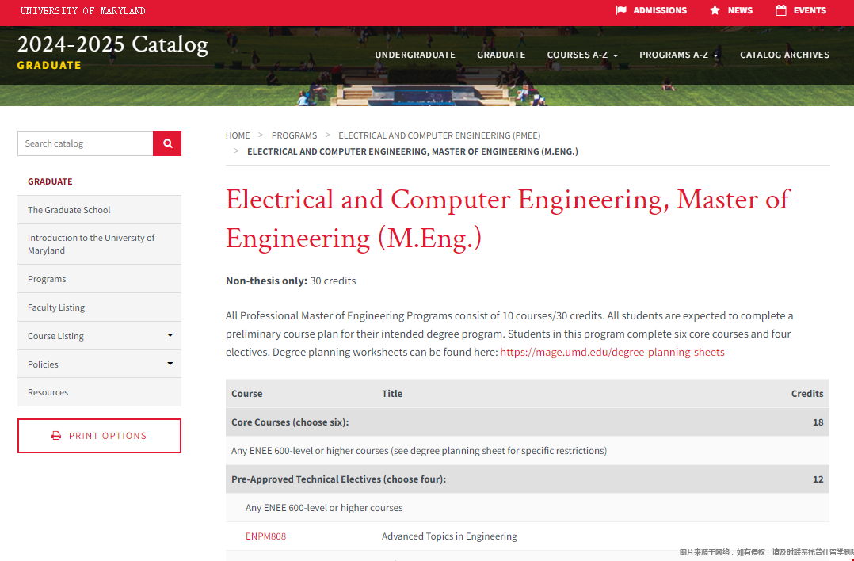Click the News star icon
This screenshot has width=854, height=561.
pos(715,10)
